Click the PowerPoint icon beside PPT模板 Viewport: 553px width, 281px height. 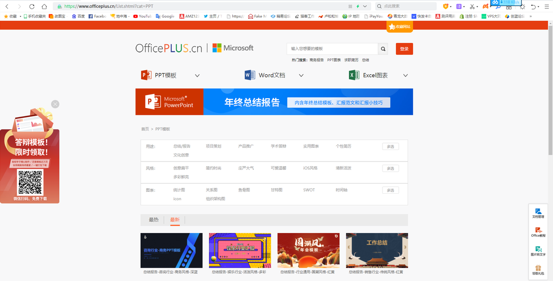tap(146, 75)
